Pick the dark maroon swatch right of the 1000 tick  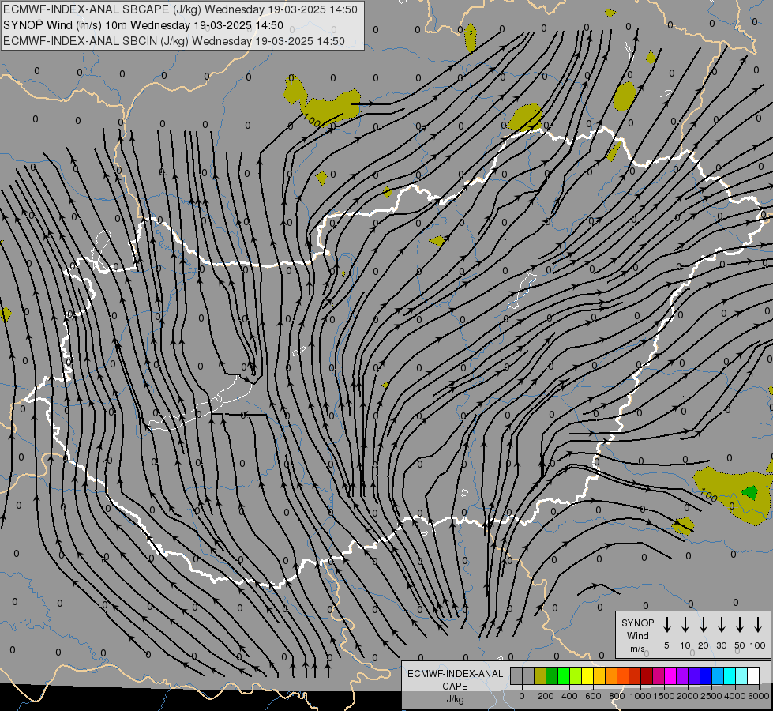pyautogui.click(x=647, y=675)
